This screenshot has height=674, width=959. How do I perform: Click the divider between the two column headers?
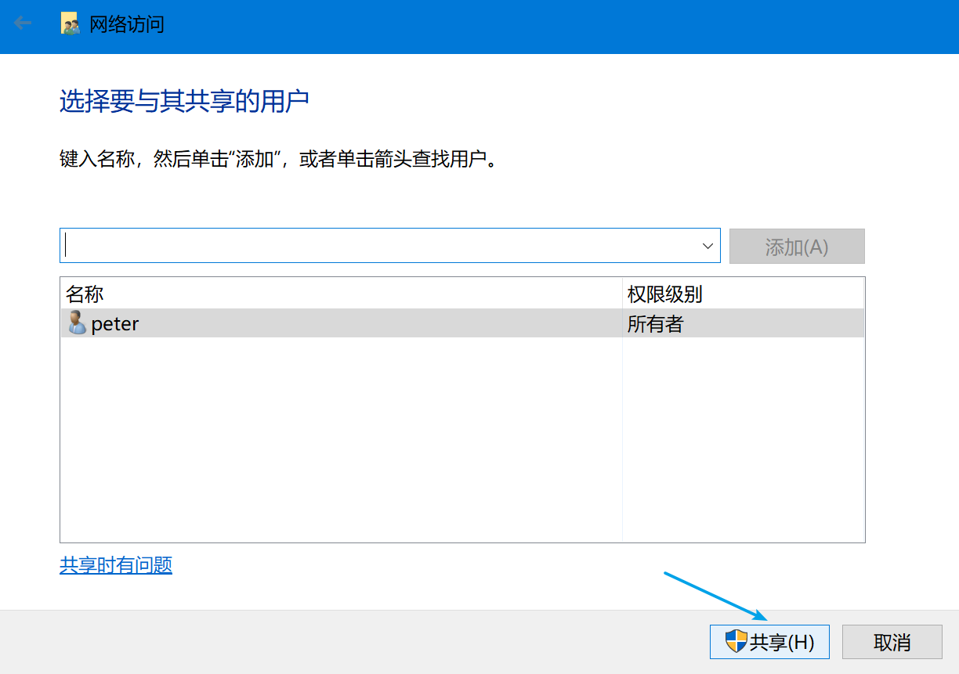[622, 291]
